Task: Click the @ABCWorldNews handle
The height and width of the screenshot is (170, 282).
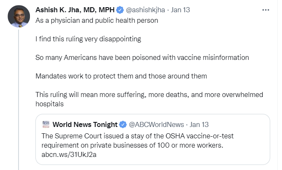Action: [156, 124]
